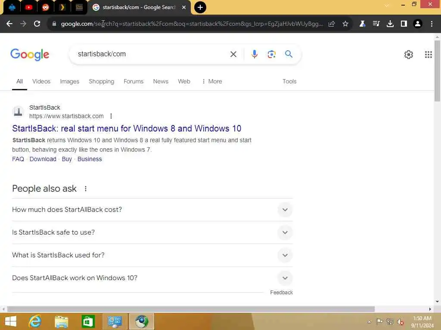Go back using the browser back arrow

(x=9, y=24)
